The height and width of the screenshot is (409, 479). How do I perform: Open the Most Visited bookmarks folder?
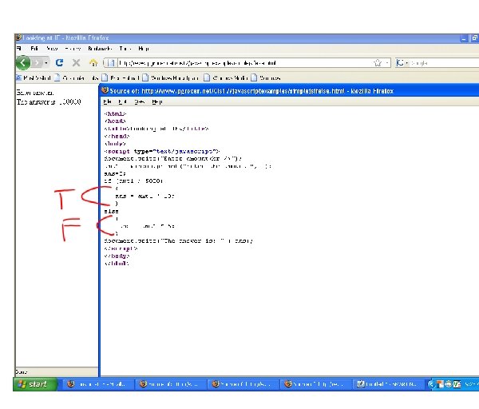(x=34, y=78)
